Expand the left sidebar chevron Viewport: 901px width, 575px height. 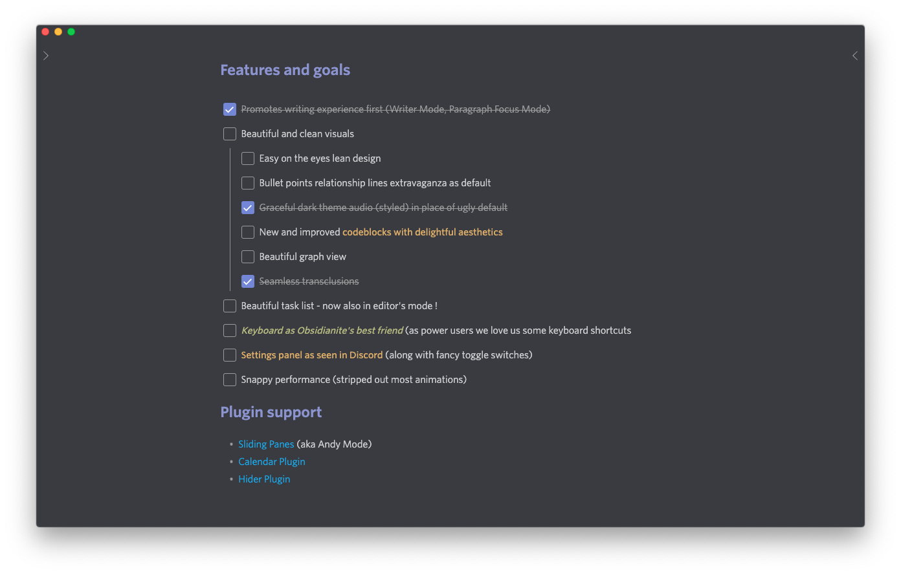[x=46, y=56]
